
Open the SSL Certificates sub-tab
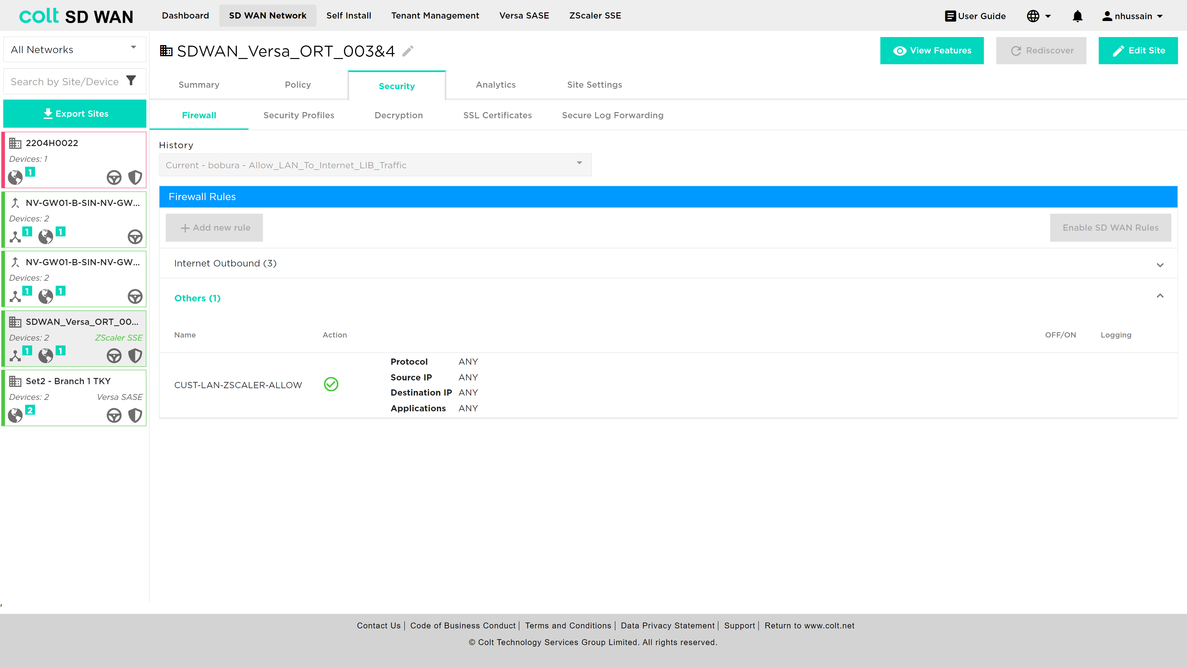[x=498, y=115]
